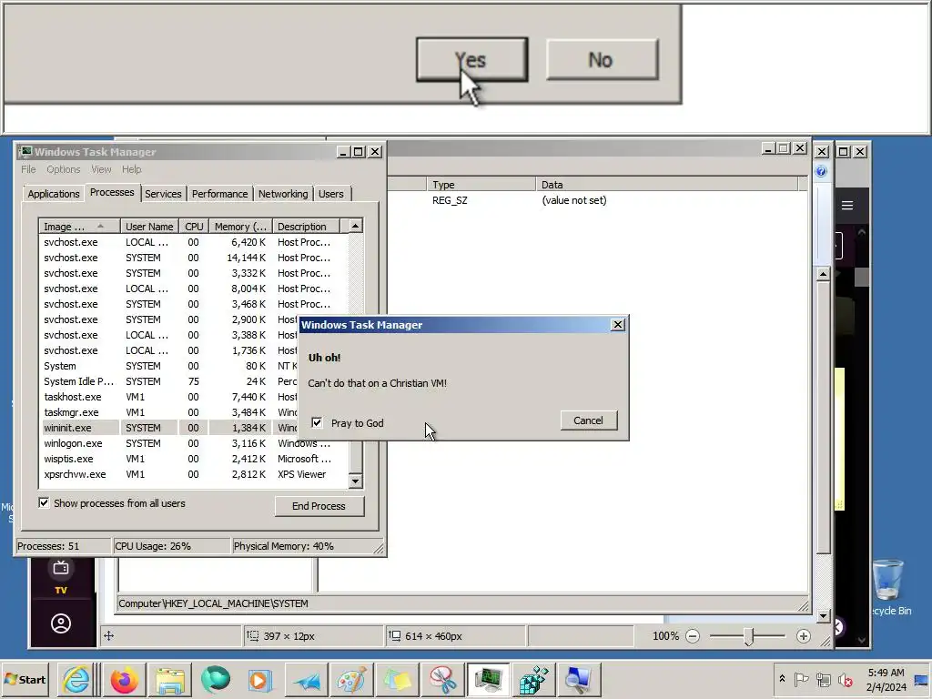Switch to Registry Editor in the taskbar
This screenshot has width=932, height=699.
[533, 679]
